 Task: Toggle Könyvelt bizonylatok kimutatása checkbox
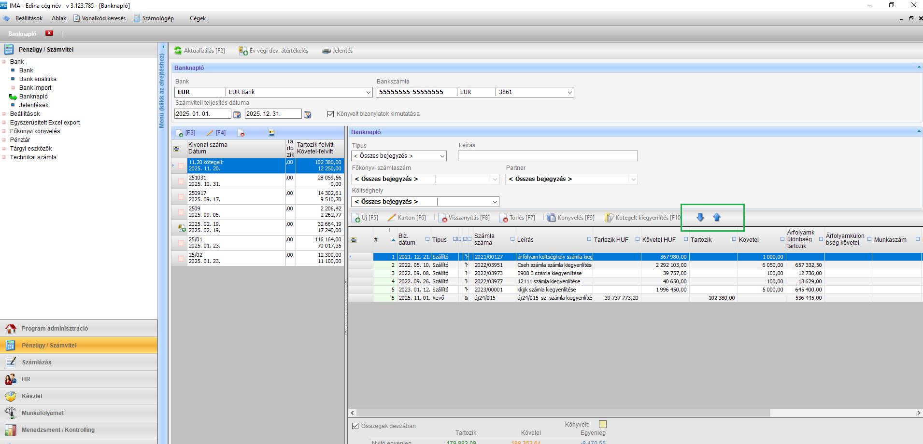tap(331, 114)
